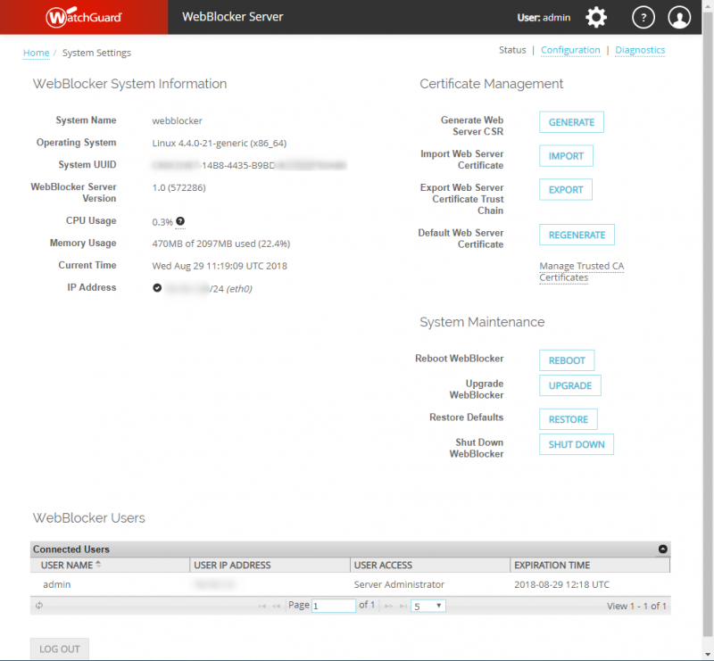This screenshot has width=714, height=661.
Task: Open the help question mark icon
Action: coord(643,16)
